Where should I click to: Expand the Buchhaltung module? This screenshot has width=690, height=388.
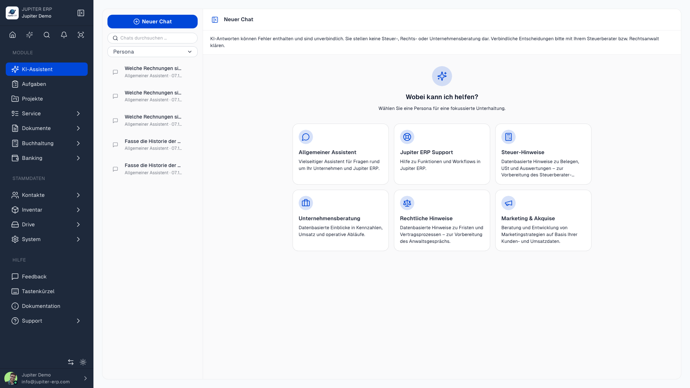(47, 143)
